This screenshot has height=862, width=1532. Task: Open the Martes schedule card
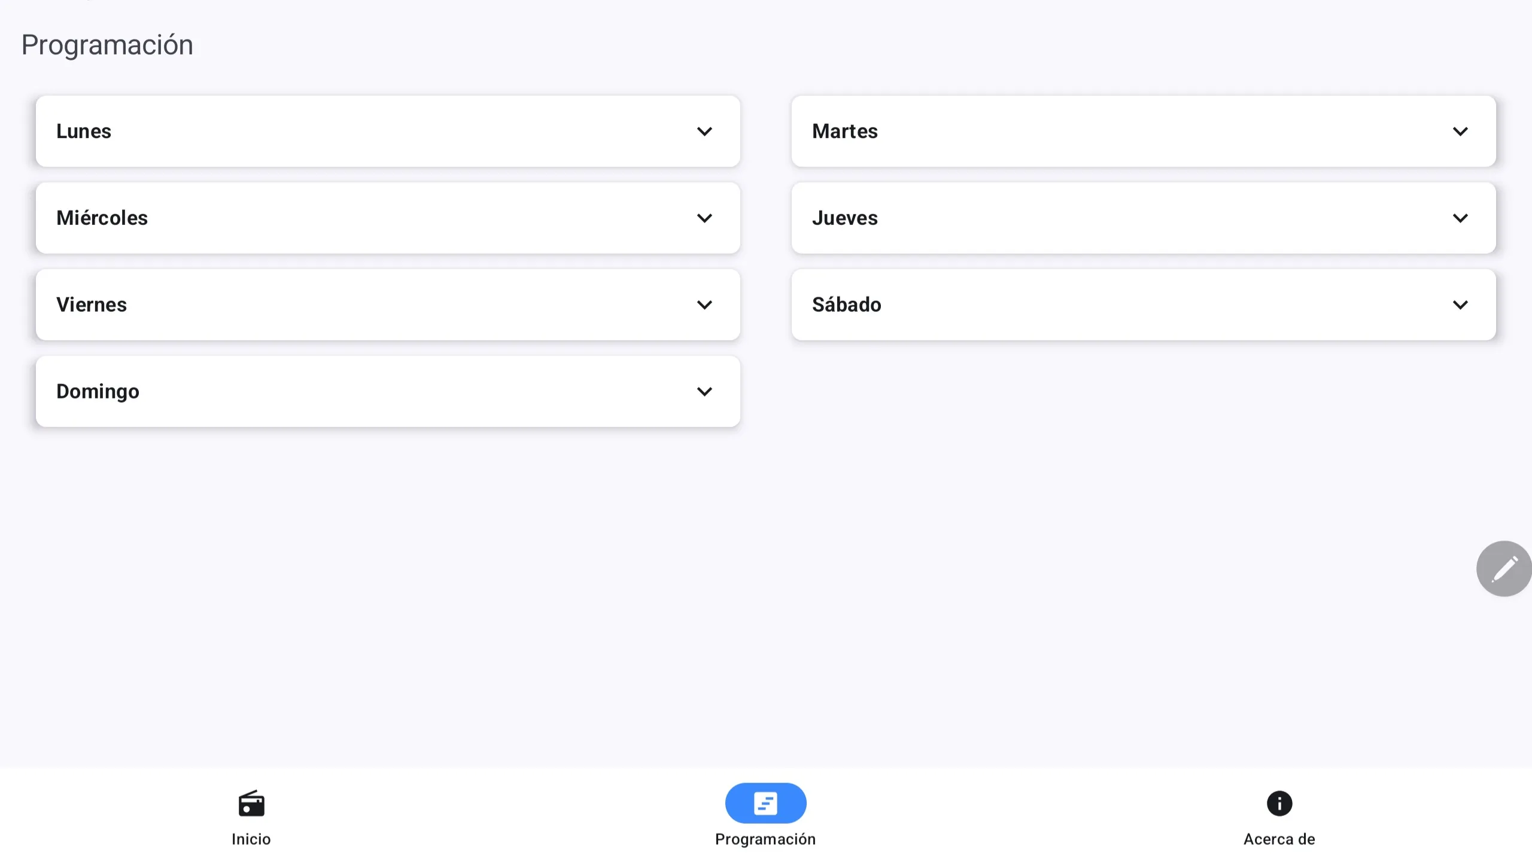click(1113, 132)
